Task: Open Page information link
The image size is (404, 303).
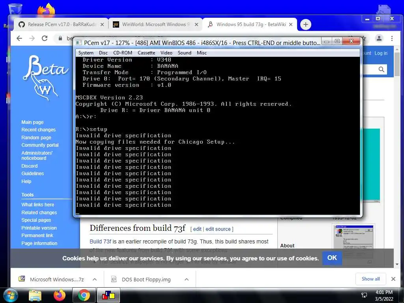Action: [x=39, y=243]
